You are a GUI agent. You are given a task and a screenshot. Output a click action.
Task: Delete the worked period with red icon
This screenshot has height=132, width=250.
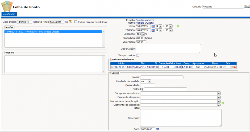click(x=235, y=67)
